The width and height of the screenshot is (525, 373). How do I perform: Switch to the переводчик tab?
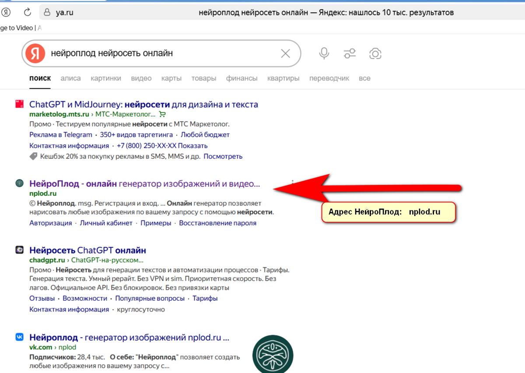coord(329,78)
